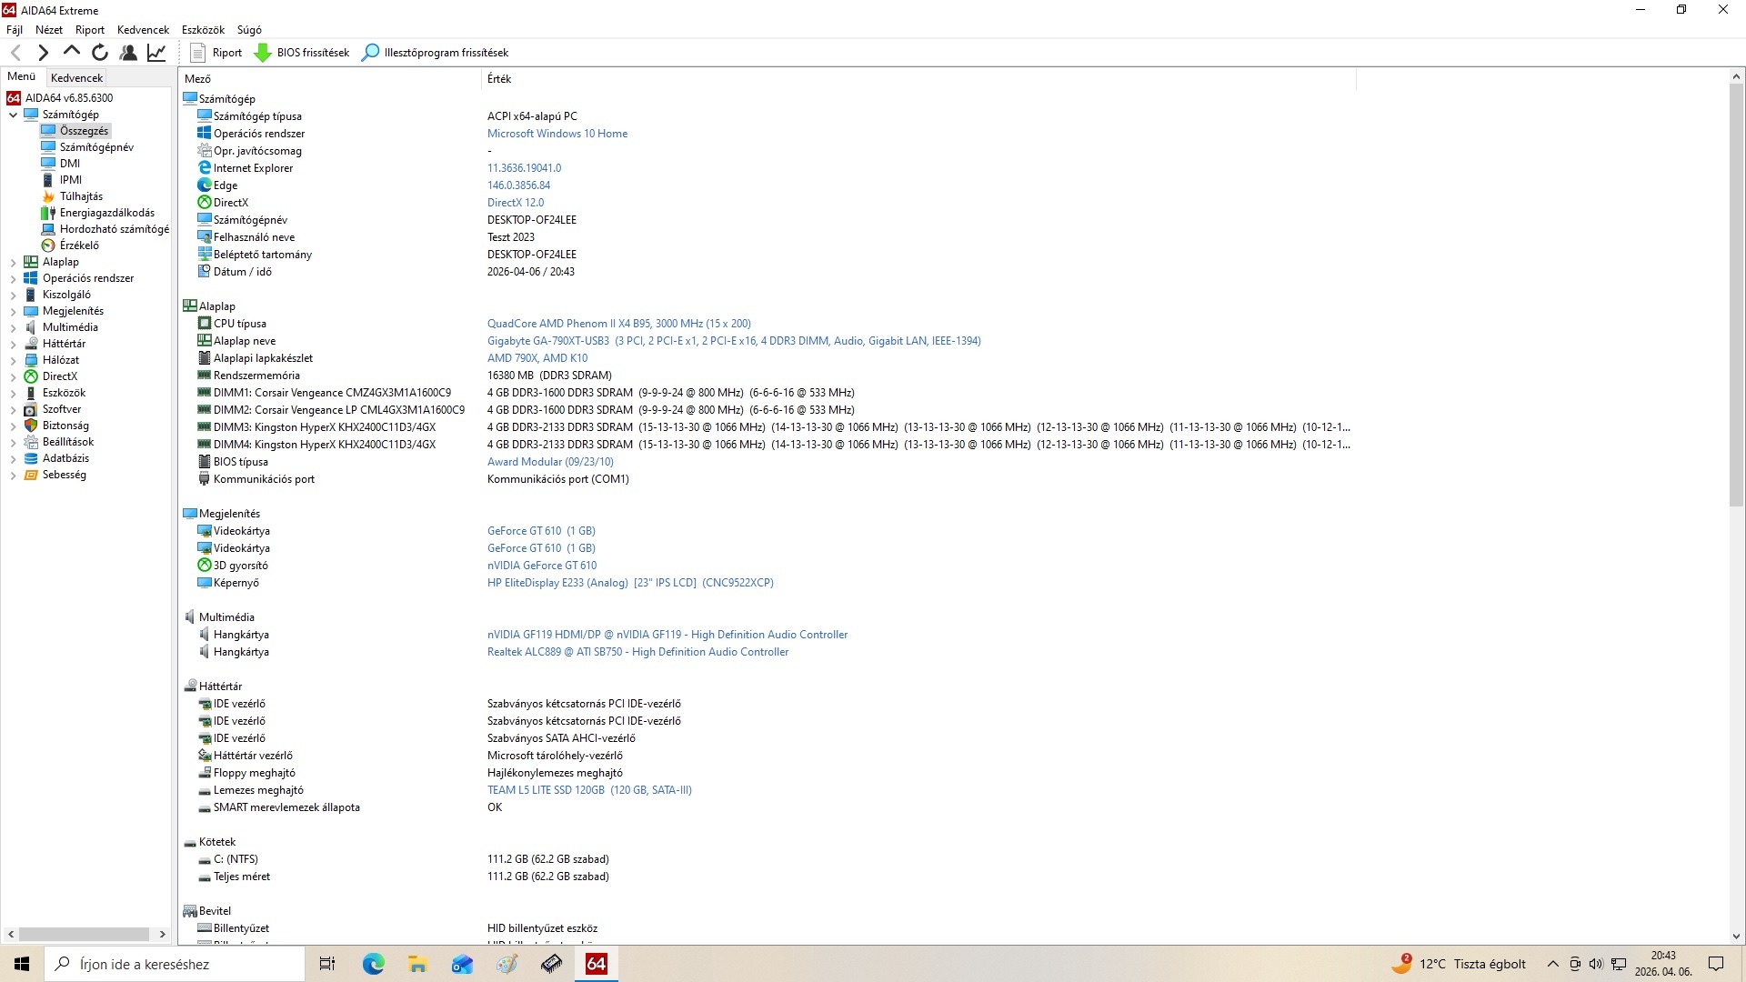Viewport: 1746px width, 982px height.
Task: Click the forward navigation arrow
Action: (x=43, y=53)
